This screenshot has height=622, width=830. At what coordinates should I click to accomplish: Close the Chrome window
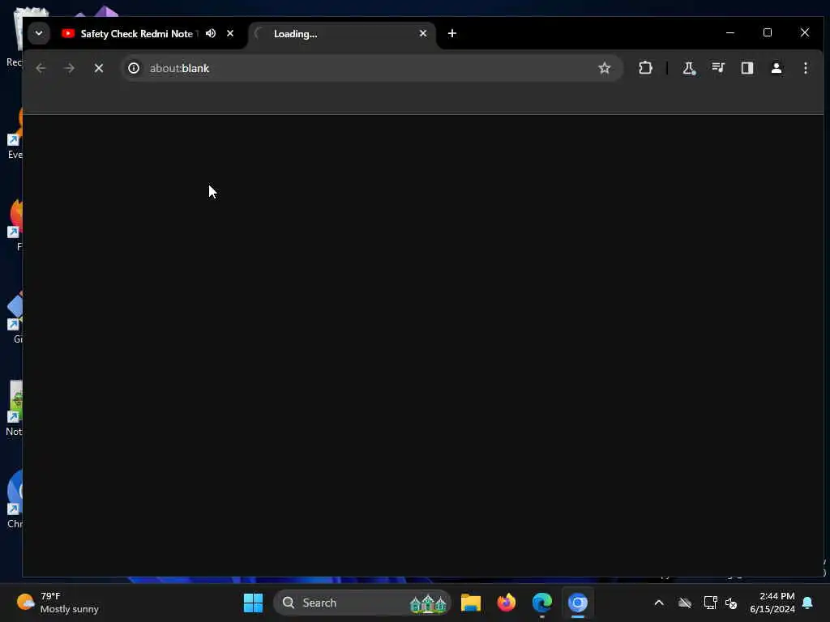tap(805, 32)
